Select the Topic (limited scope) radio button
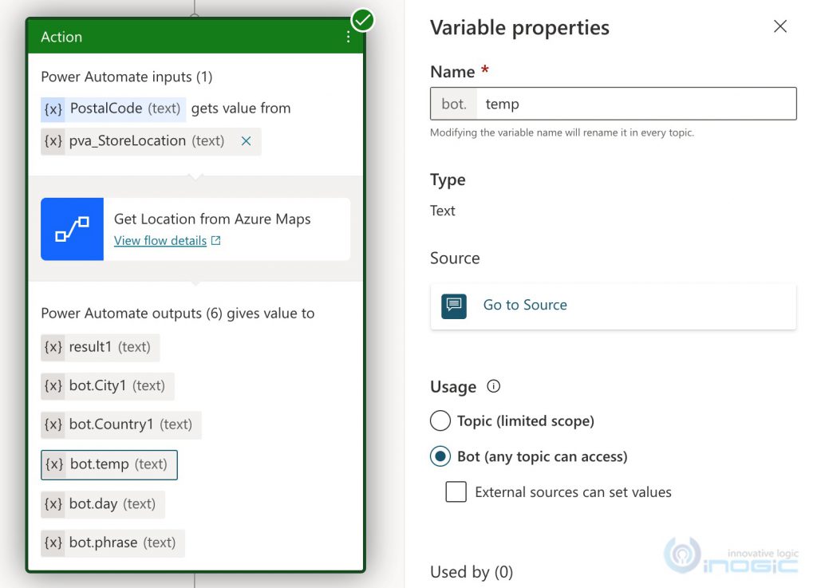Screen dimensions: 817x588 (440, 421)
